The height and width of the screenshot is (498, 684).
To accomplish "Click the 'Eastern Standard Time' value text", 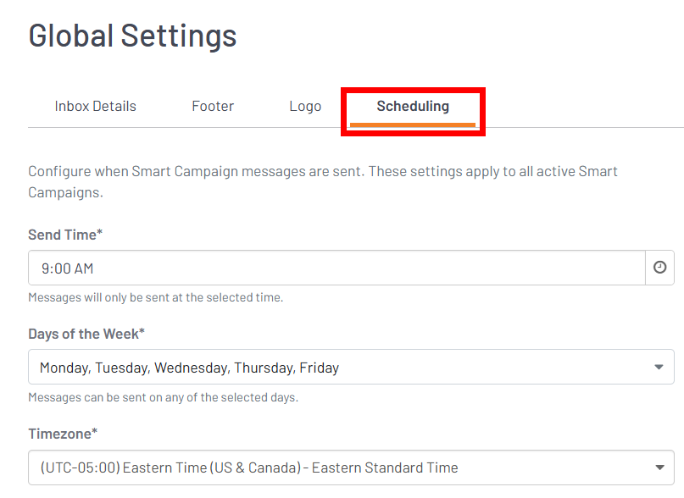I will coord(385,468).
